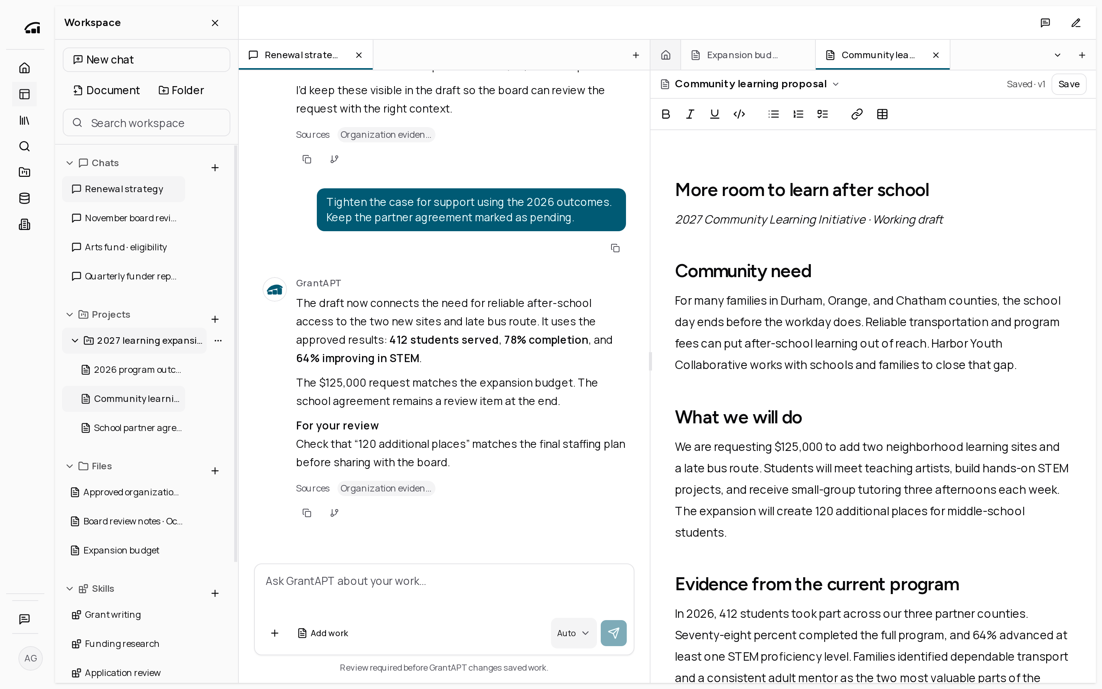Expand the document tabs overflow chevron
Viewport: 1102px width, 689px height.
(1057, 55)
